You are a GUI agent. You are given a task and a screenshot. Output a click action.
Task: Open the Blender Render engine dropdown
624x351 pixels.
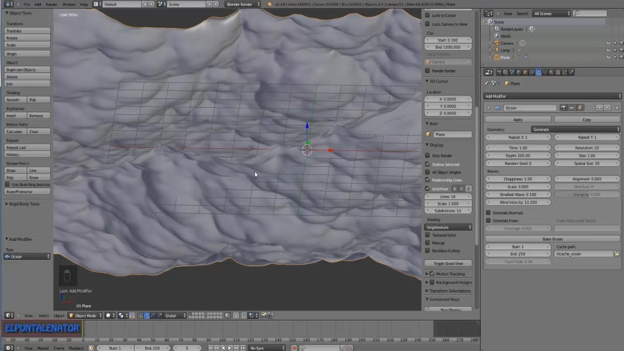point(243,4)
